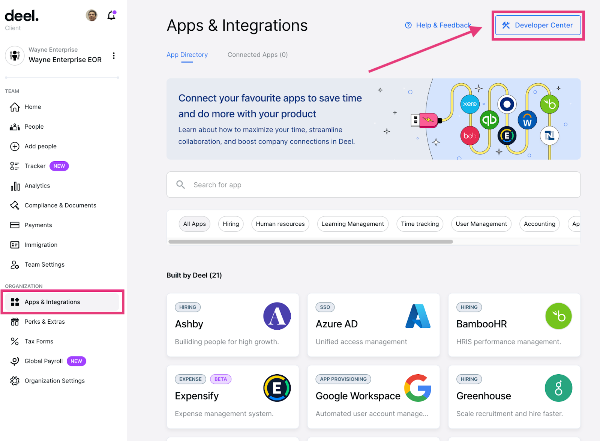Click the Home house icon
This screenshot has width=600, height=441.
(15, 107)
